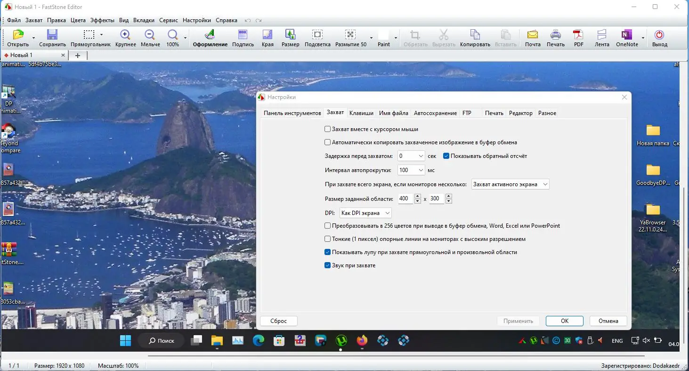Enable Захват вместе с курсором мыши checkbox
This screenshot has width=689, height=371.
click(328, 129)
